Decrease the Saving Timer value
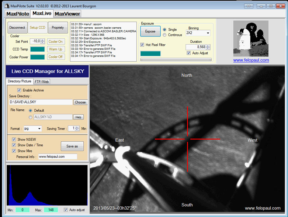The height and width of the screenshot is (217, 288). pos(77,130)
